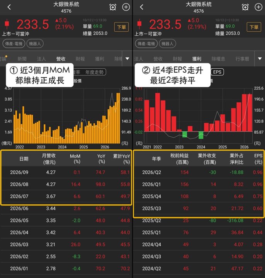Expand tab list dropdown in left panel
The width and height of the screenshot is (265, 278).
[x=127, y=59]
